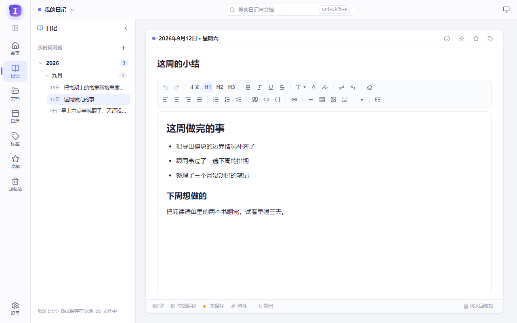
Task: Insert an image using the image icon
Action: [333, 99]
